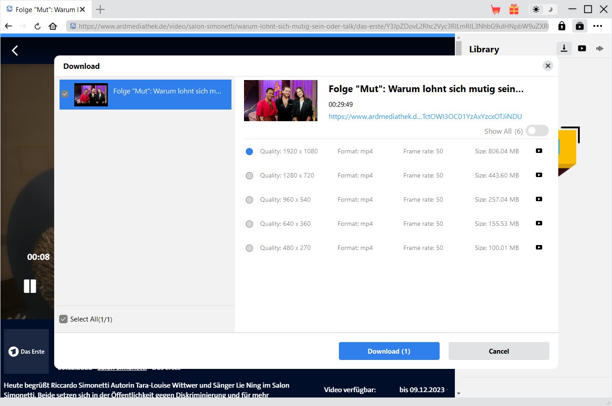The image size is (612, 406).
Task: Open the Library video tab icon
Action: click(x=582, y=48)
